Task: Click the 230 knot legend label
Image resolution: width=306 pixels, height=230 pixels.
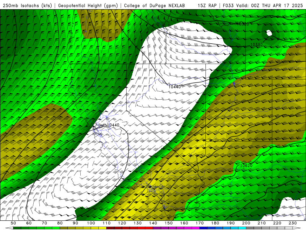Action: click(293, 223)
